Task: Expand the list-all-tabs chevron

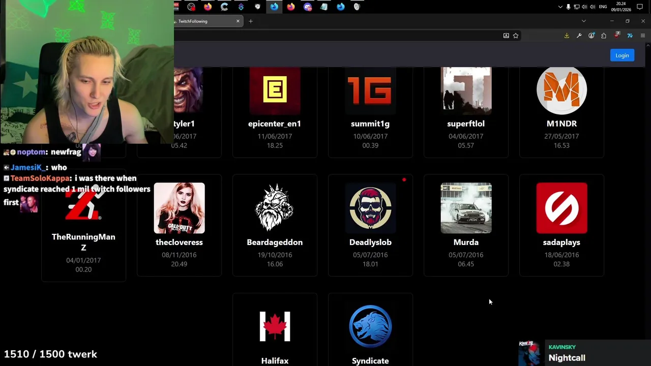Action: coord(584,21)
